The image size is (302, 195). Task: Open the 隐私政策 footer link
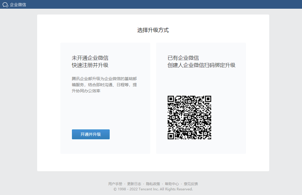[x=153, y=184]
